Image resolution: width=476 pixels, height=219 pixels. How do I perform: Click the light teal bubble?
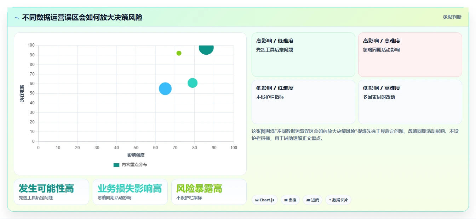point(193,83)
